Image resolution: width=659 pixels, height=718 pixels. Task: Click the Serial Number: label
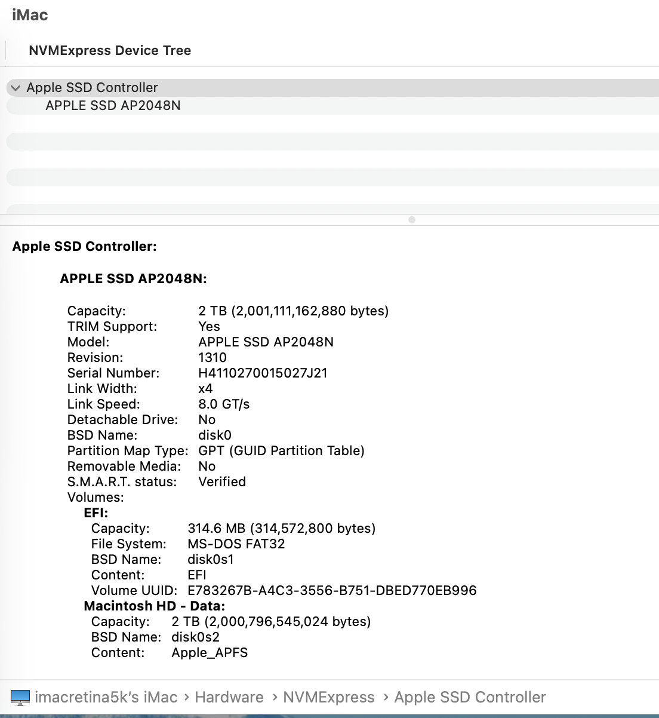click(x=113, y=373)
